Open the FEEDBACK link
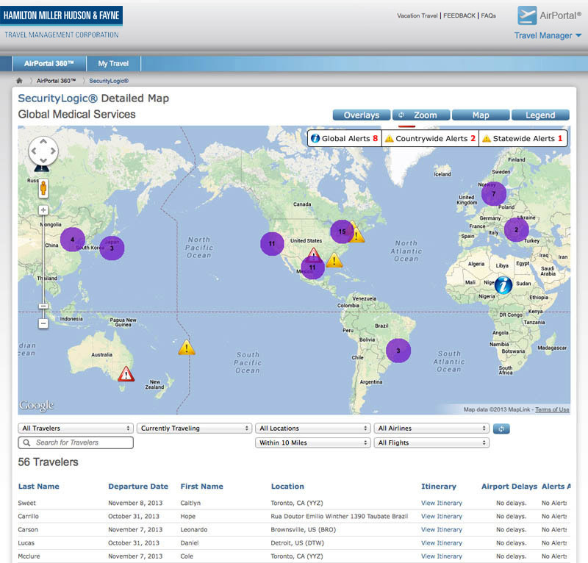This screenshot has width=588, height=563. click(459, 15)
